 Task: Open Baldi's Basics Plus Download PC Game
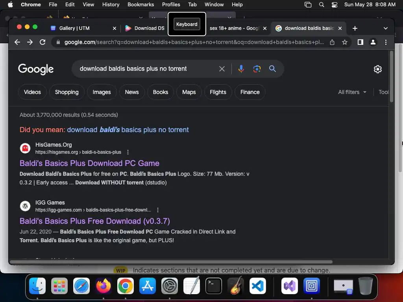coord(89,163)
